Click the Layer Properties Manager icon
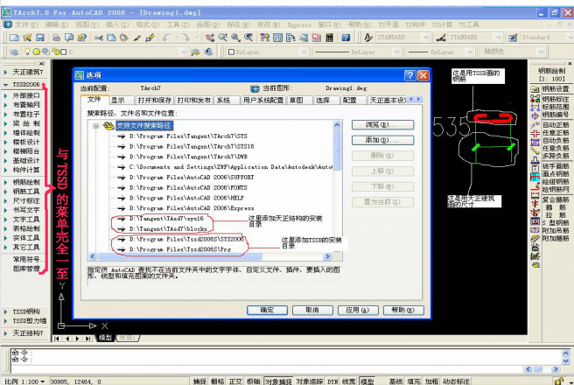This screenshot has width=574, height=385. 14,52
